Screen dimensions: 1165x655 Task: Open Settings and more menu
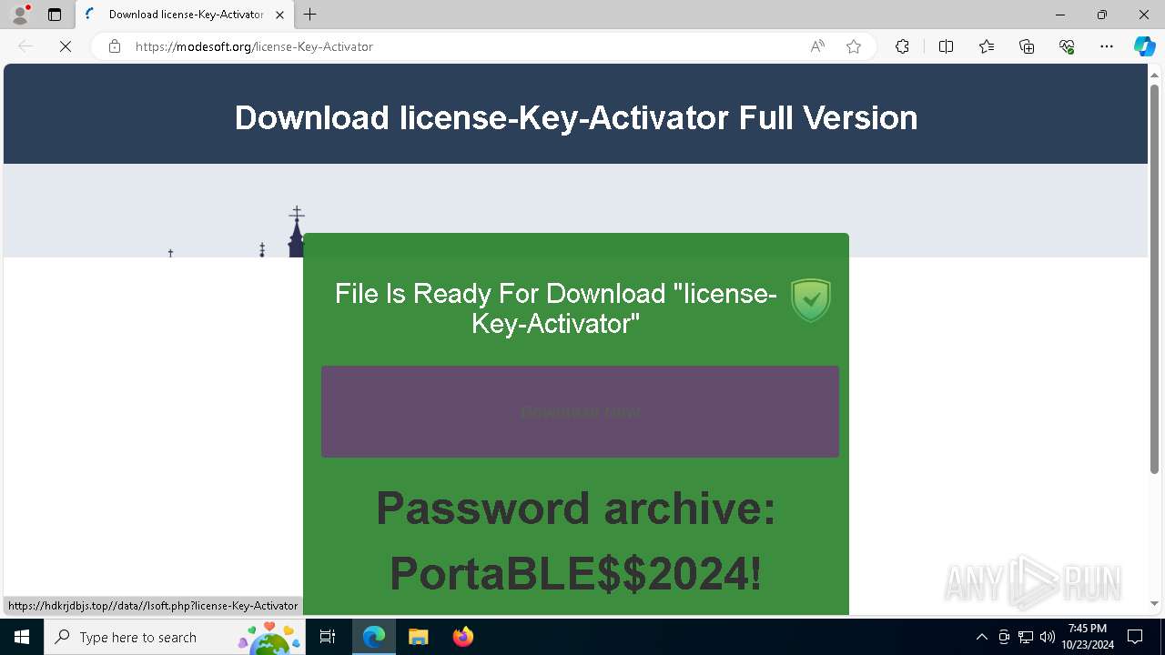(x=1107, y=46)
